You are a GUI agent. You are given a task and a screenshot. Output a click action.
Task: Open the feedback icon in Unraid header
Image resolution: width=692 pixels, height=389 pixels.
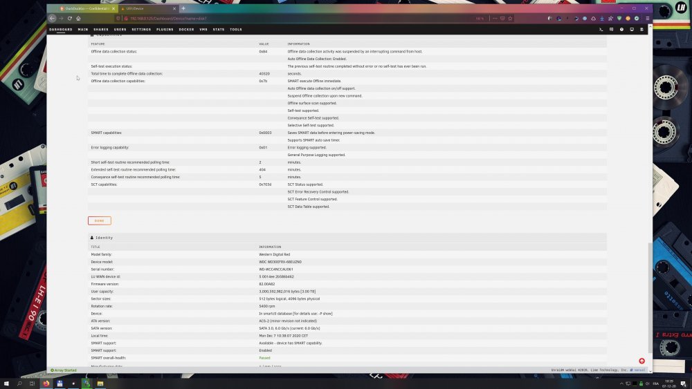click(x=611, y=30)
